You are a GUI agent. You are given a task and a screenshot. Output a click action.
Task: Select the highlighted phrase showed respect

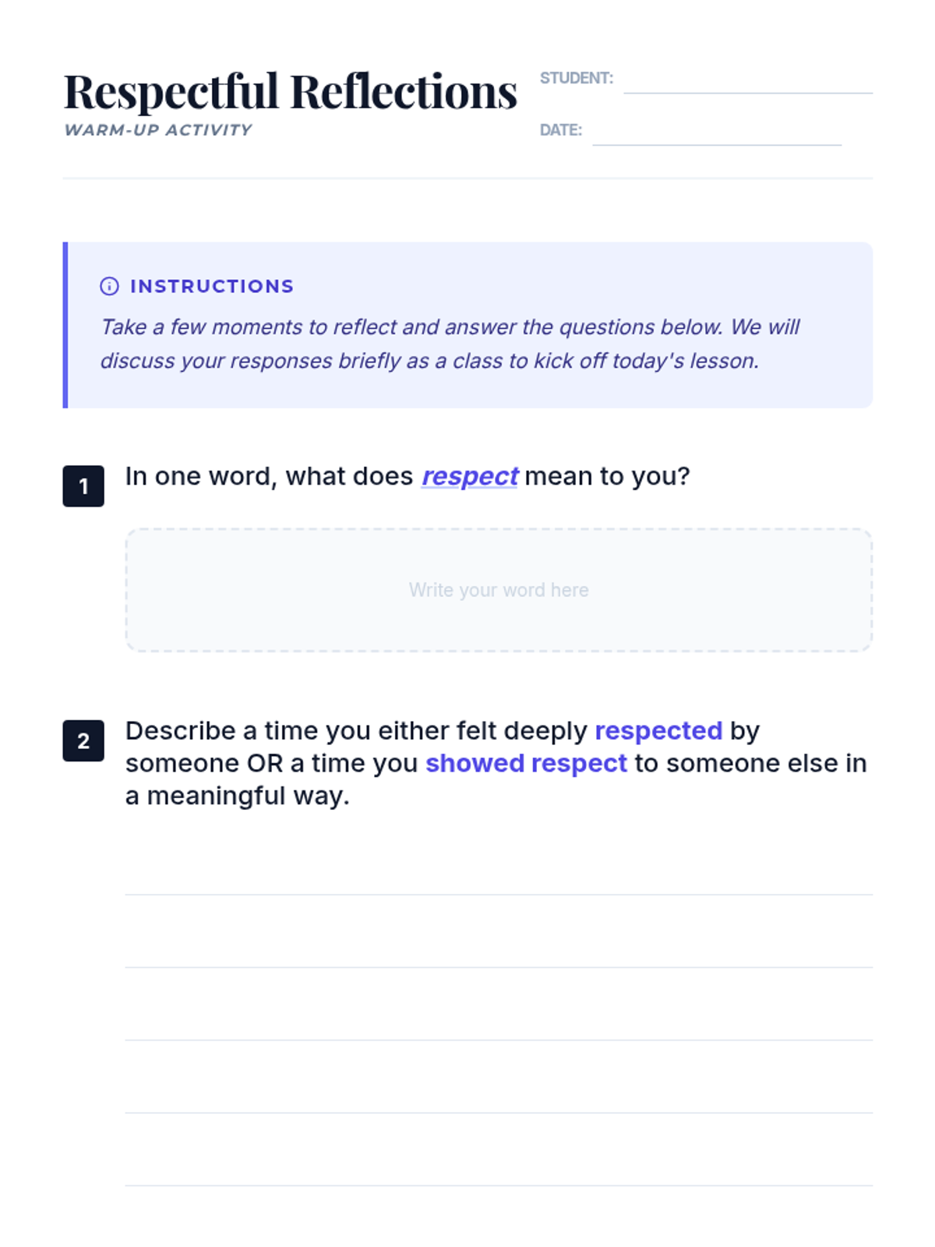pyautogui.click(x=526, y=763)
